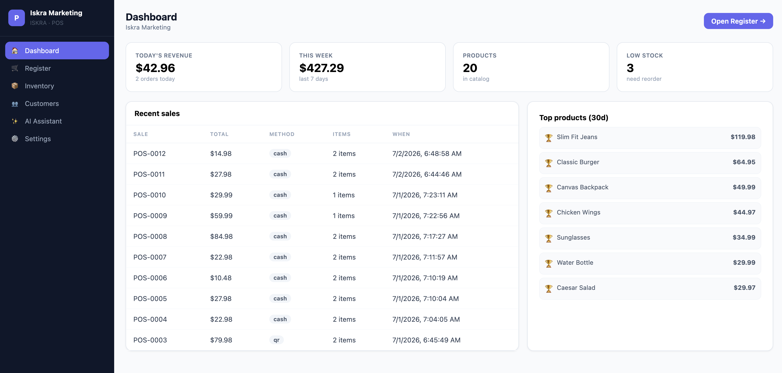Click the trophy icon beside Caesar Salad
This screenshot has height=373, width=782.
[x=548, y=289]
